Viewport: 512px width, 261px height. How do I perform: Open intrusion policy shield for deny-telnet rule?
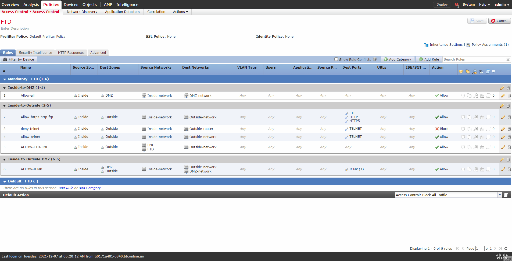463,129
